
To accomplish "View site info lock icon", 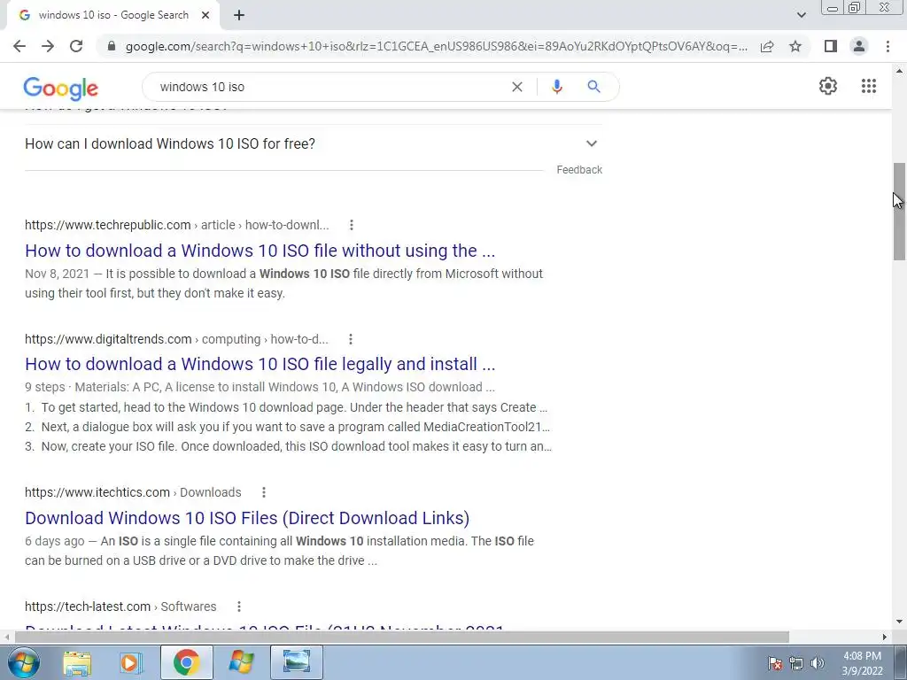I will (x=112, y=46).
